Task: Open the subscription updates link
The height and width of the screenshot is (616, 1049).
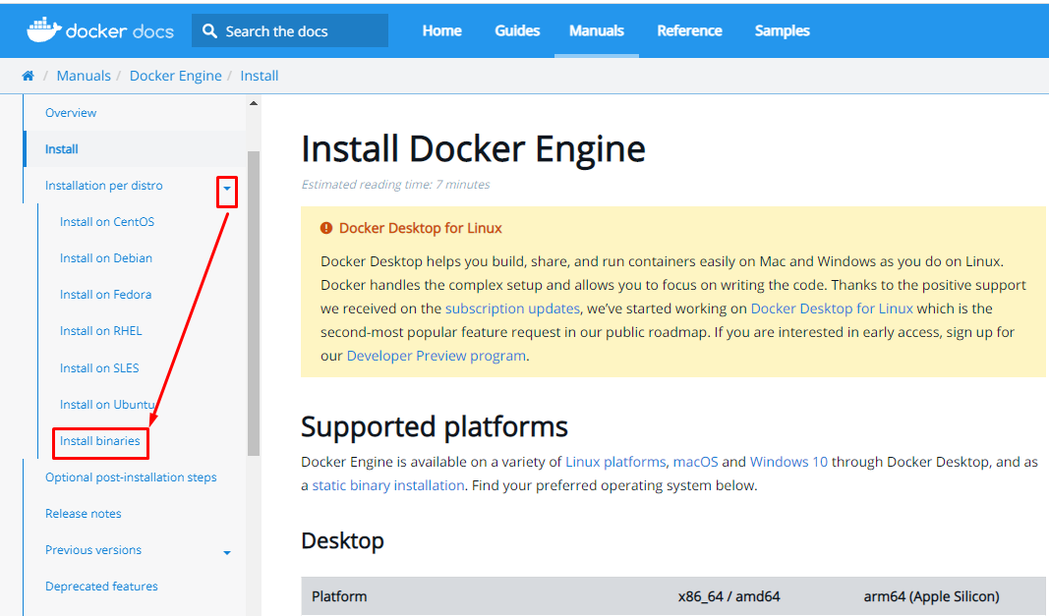Action: pyautogui.click(x=511, y=308)
